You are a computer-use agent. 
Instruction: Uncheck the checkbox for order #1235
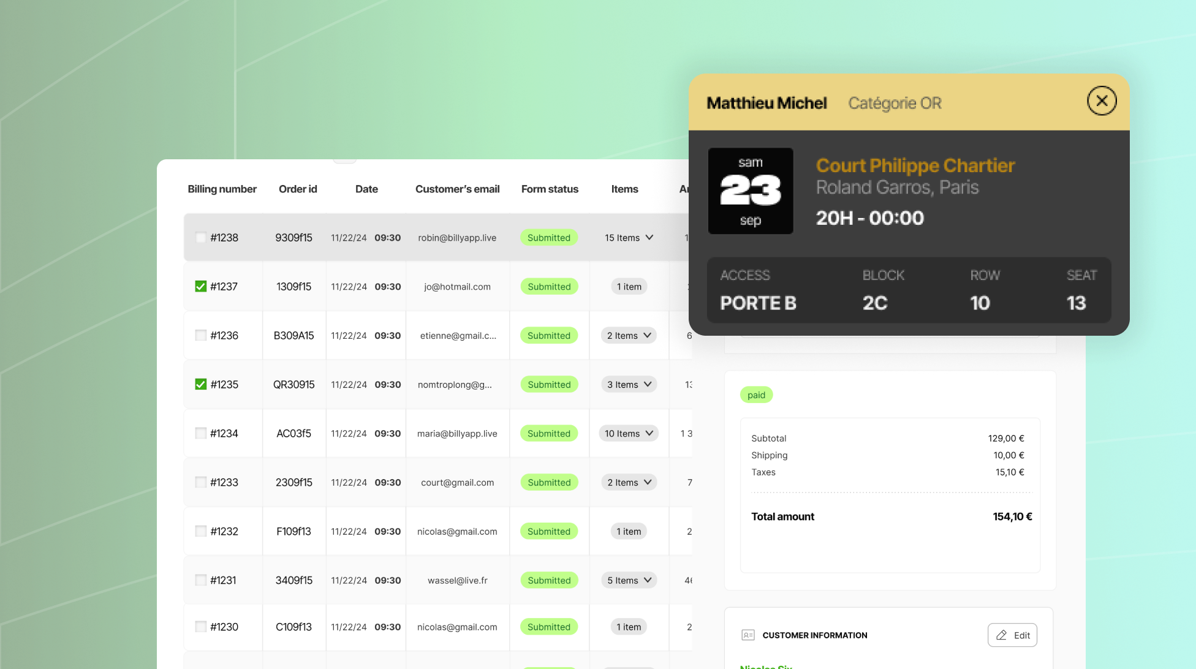click(200, 385)
